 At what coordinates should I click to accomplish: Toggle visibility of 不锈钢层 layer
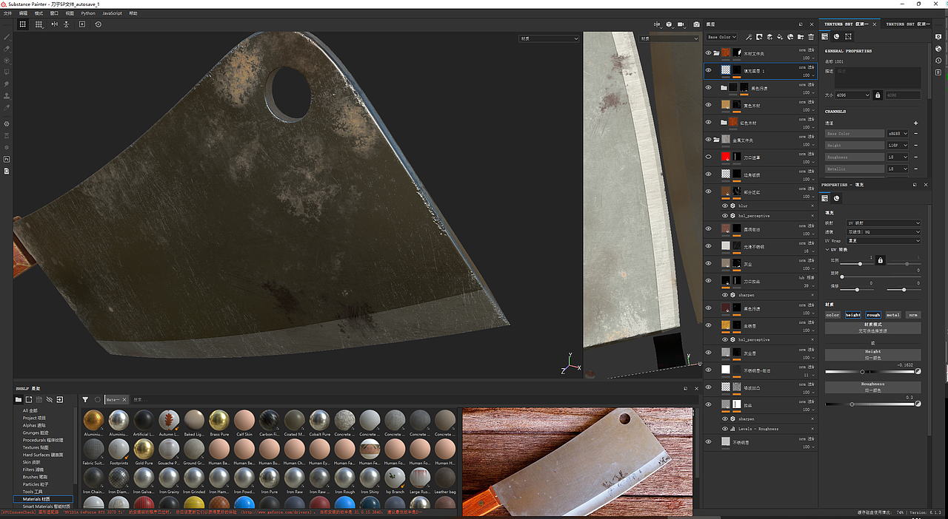click(708, 441)
